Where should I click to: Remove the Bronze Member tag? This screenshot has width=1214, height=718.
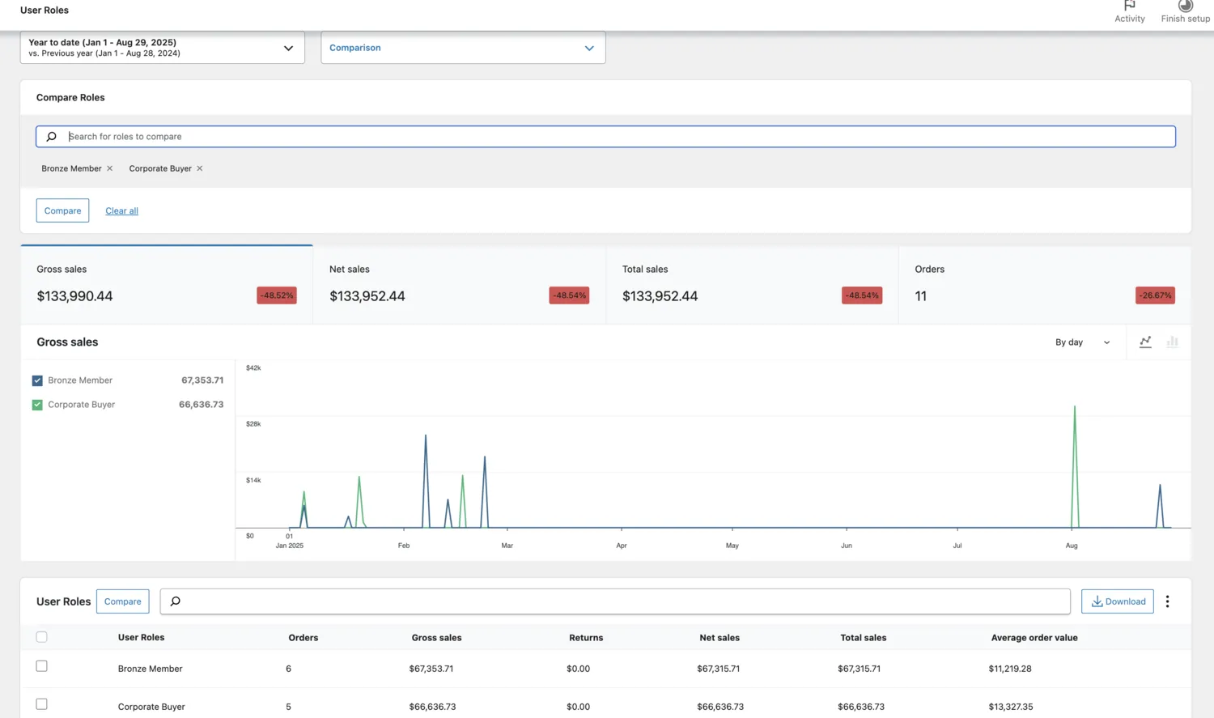click(110, 168)
